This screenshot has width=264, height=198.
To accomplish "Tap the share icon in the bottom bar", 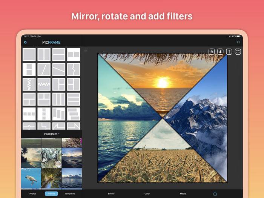I will coord(215,193).
